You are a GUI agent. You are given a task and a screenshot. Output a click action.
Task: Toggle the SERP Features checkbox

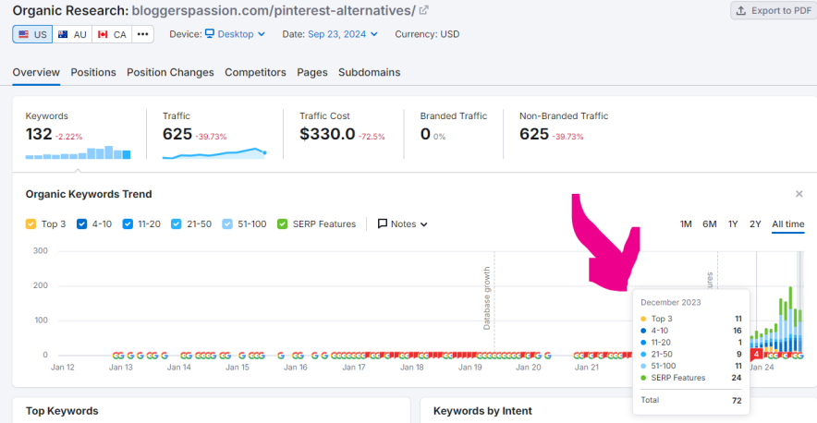283,224
